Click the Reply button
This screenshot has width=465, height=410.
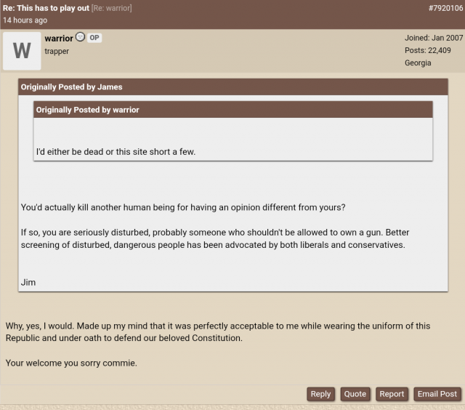pos(320,394)
